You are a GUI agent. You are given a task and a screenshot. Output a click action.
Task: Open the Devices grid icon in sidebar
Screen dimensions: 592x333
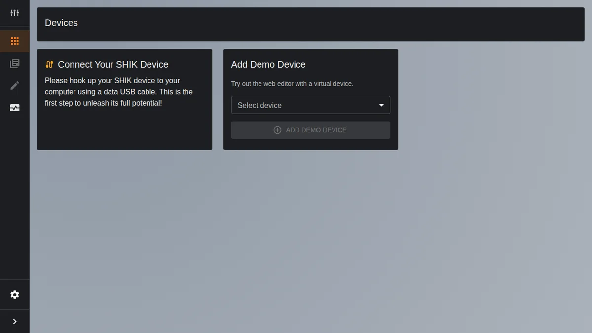coord(15,41)
